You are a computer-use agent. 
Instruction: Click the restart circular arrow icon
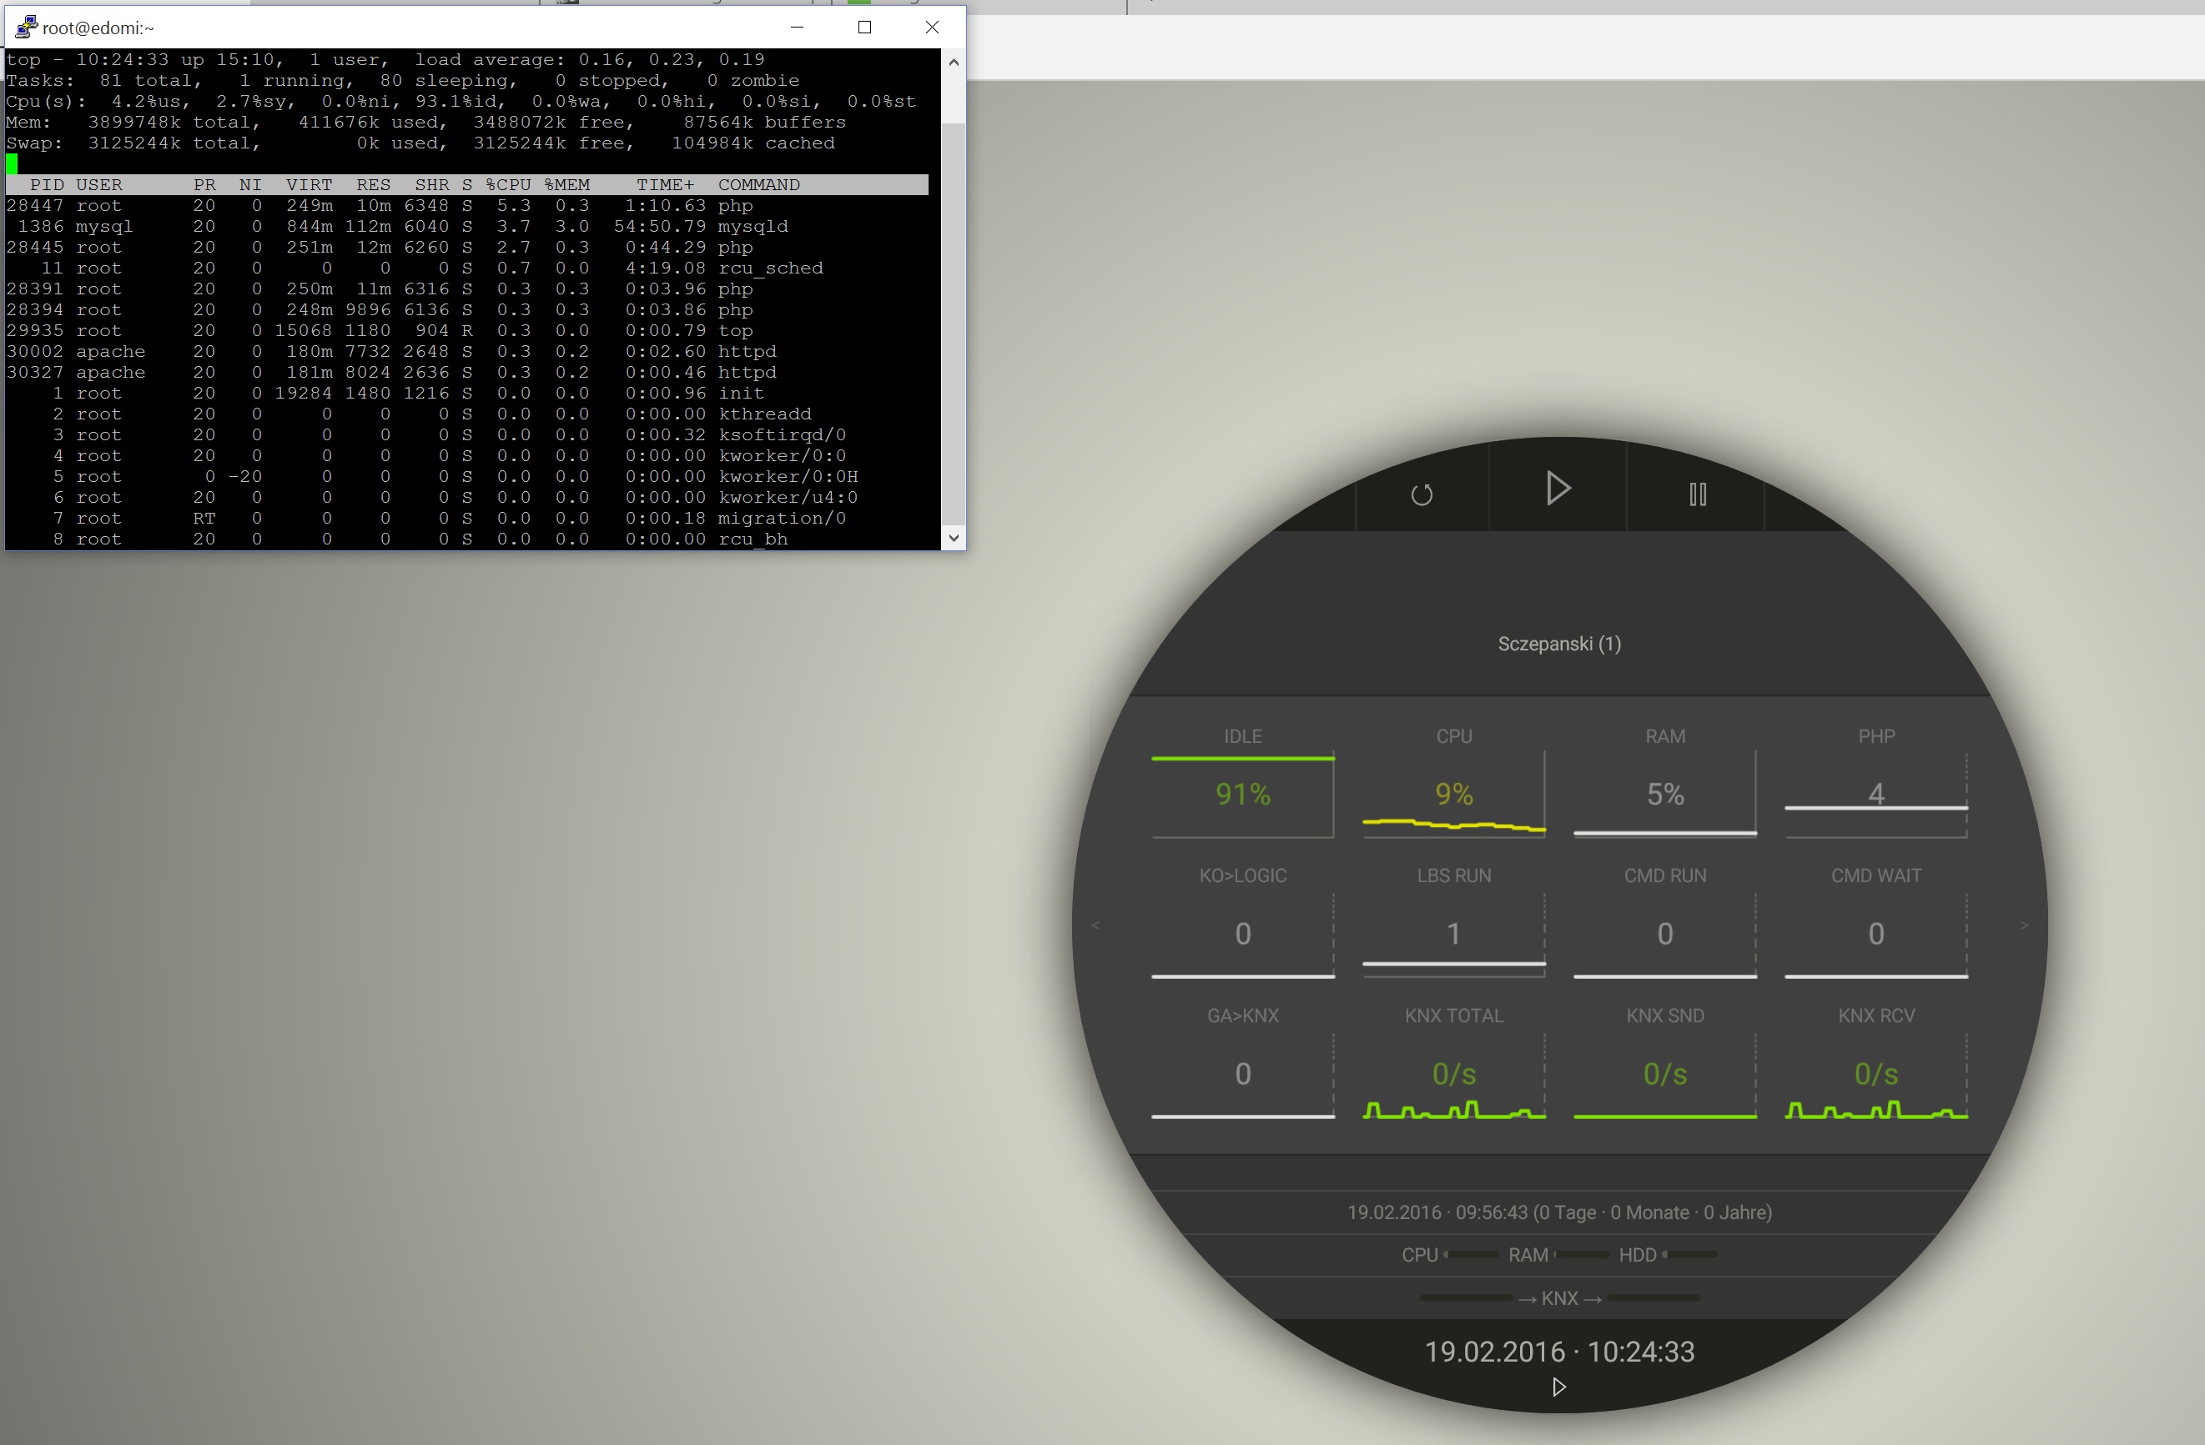[1422, 494]
